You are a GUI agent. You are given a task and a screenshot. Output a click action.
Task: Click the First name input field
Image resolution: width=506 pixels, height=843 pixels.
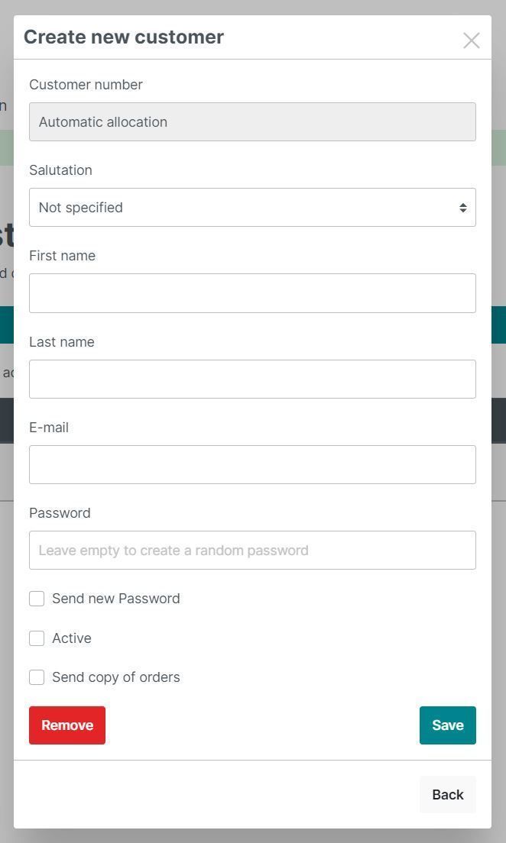point(252,293)
